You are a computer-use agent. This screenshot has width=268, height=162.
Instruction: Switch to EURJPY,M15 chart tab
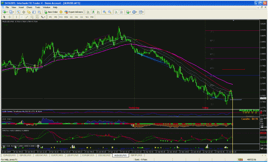tap(57, 155)
